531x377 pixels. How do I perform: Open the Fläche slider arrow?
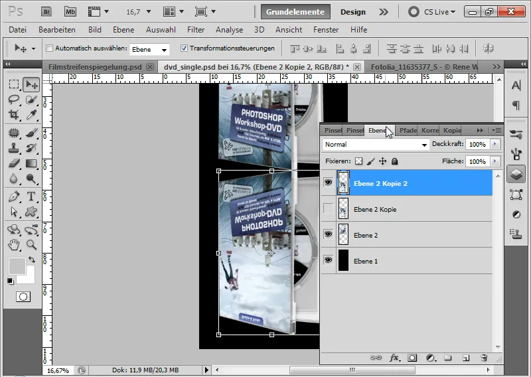(495, 161)
